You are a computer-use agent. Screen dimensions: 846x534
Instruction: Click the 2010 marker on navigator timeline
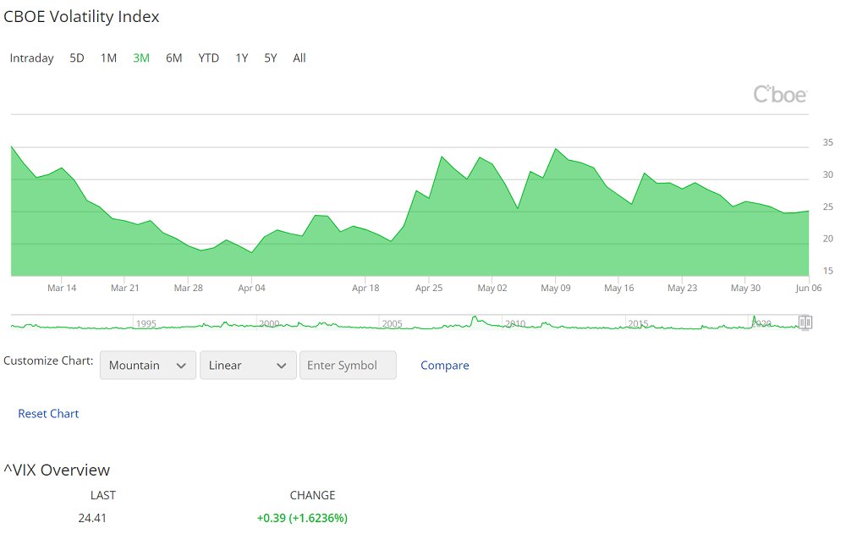click(x=515, y=323)
